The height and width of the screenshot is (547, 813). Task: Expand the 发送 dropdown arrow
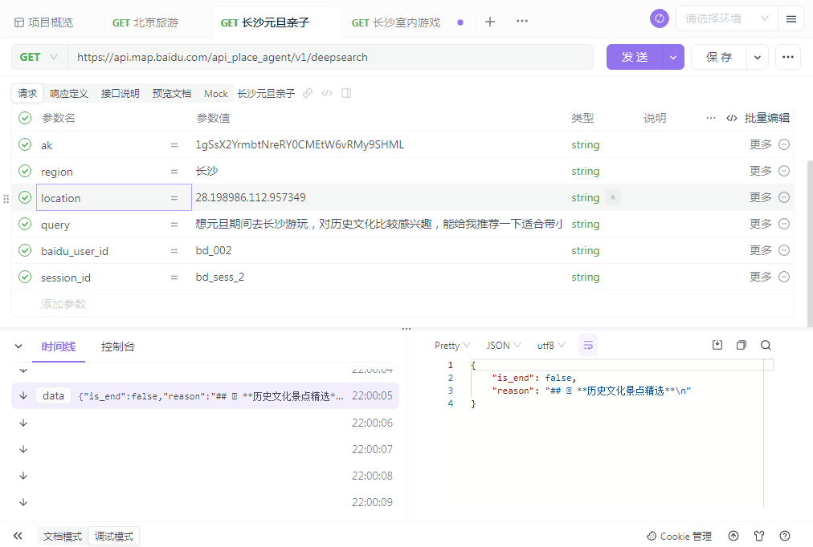click(x=673, y=58)
